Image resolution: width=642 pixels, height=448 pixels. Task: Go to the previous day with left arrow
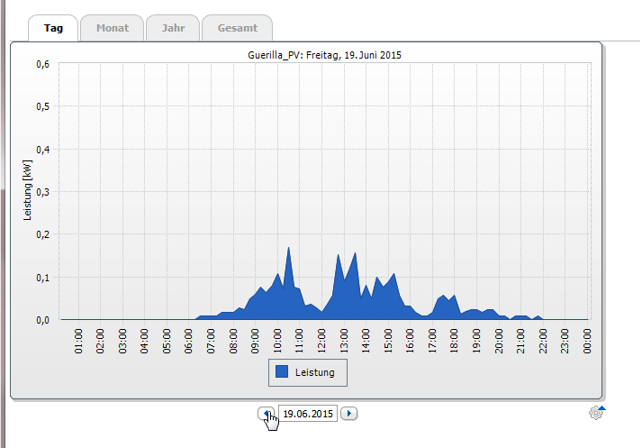click(267, 414)
